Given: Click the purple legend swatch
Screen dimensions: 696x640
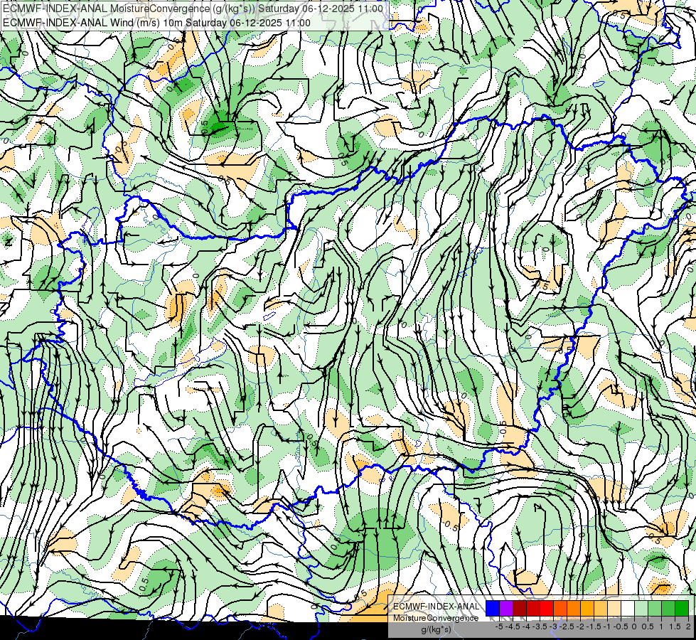Looking at the screenshot, I should pos(506,608).
